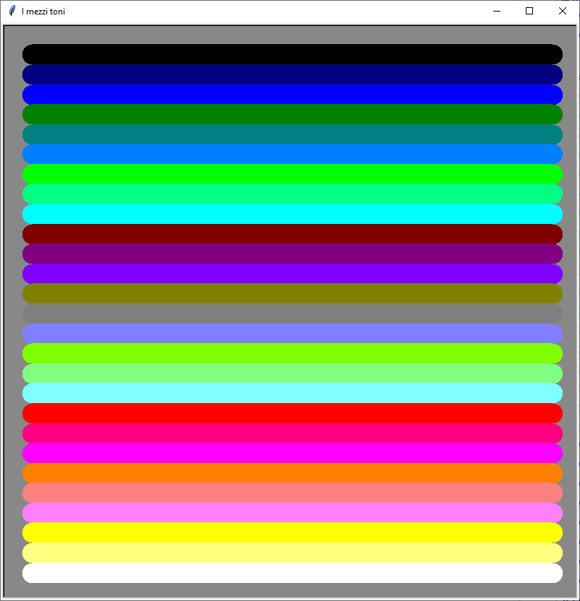This screenshot has width=580, height=601.
Task: Select the dark purple bar below maroon
Action: pos(292,254)
